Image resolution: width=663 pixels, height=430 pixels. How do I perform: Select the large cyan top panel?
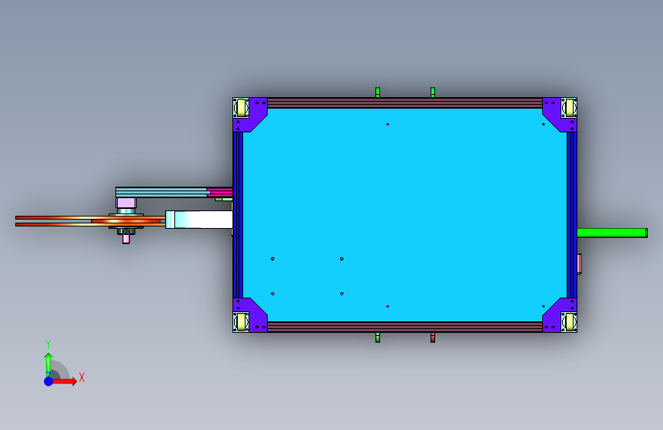[405, 215]
